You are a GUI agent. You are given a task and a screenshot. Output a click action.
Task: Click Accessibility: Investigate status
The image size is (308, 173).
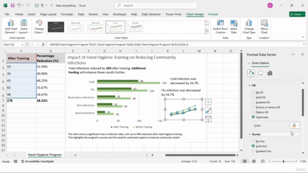click(x=38, y=161)
